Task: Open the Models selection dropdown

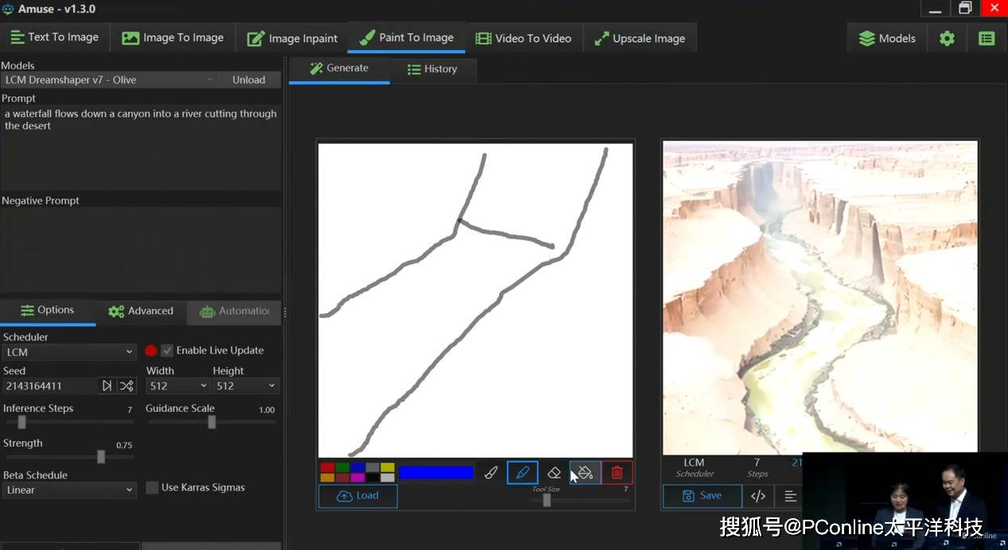Action: 109,79
